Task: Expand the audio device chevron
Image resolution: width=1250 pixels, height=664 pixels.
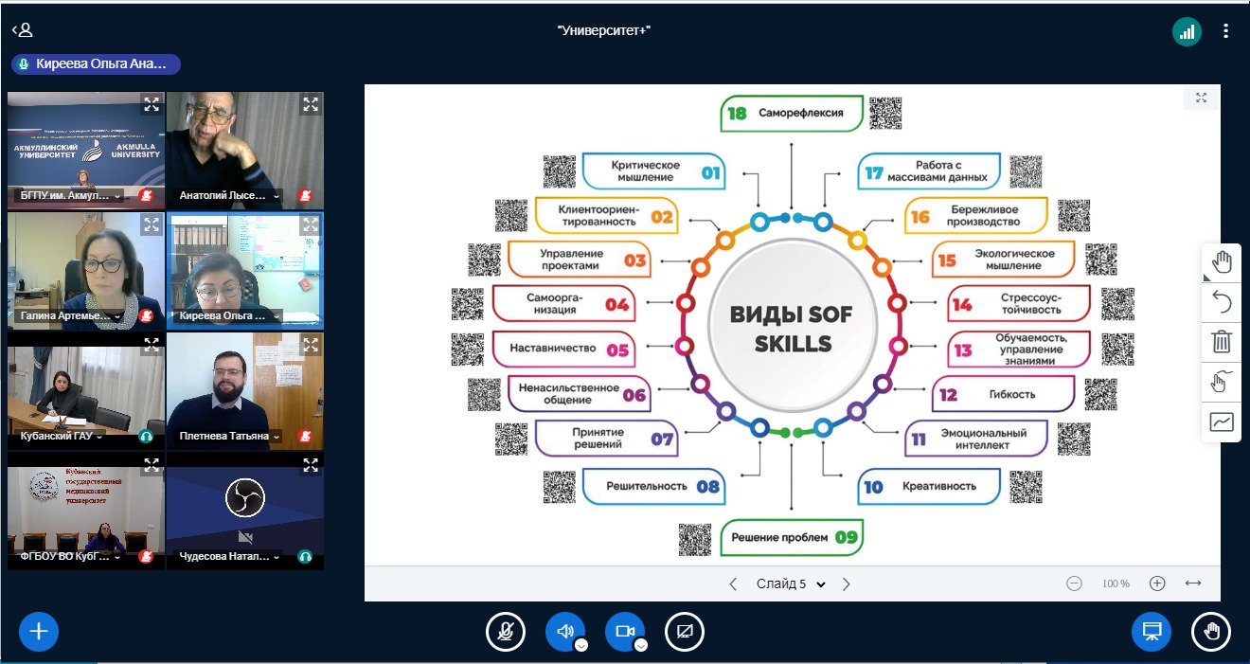Action: point(581,645)
